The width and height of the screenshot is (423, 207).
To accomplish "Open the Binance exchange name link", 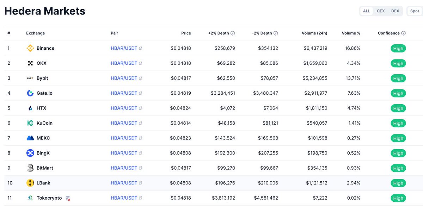I will [x=45, y=48].
